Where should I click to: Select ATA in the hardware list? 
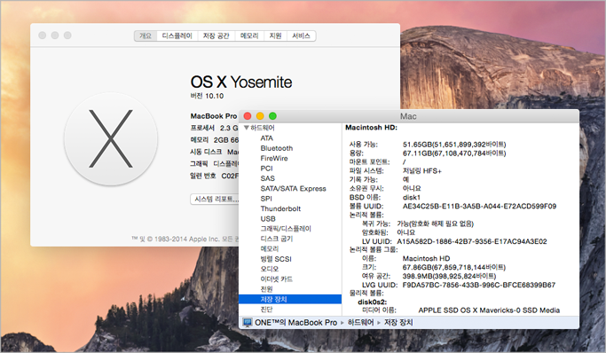point(267,138)
